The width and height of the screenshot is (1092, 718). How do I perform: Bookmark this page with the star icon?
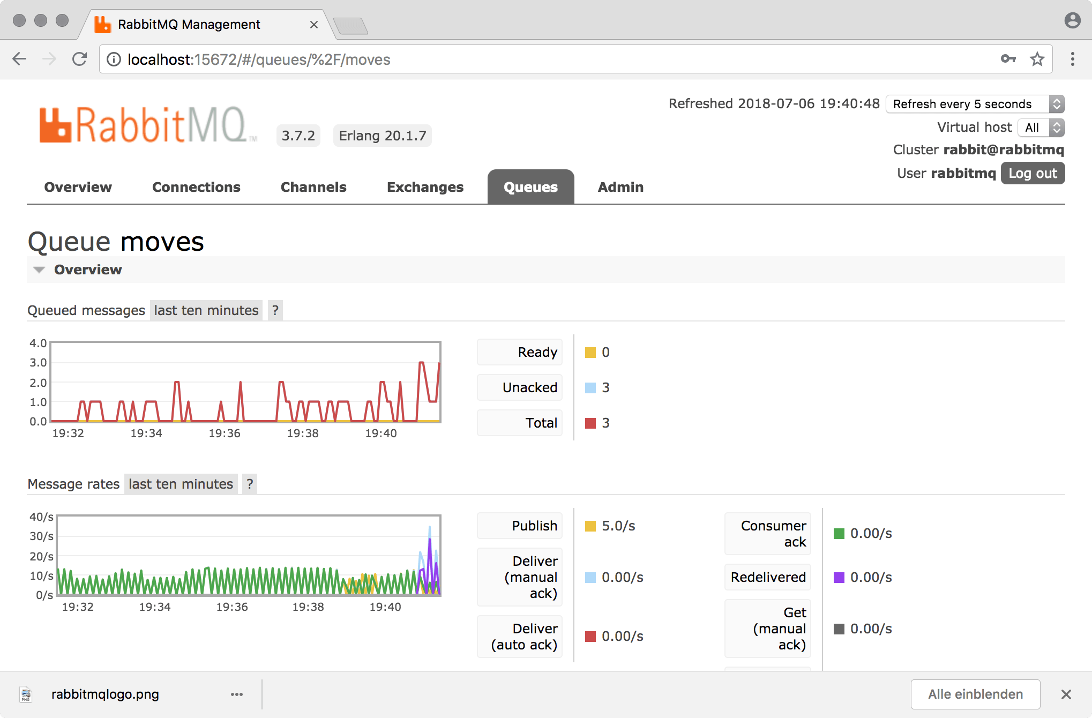click(x=1037, y=59)
